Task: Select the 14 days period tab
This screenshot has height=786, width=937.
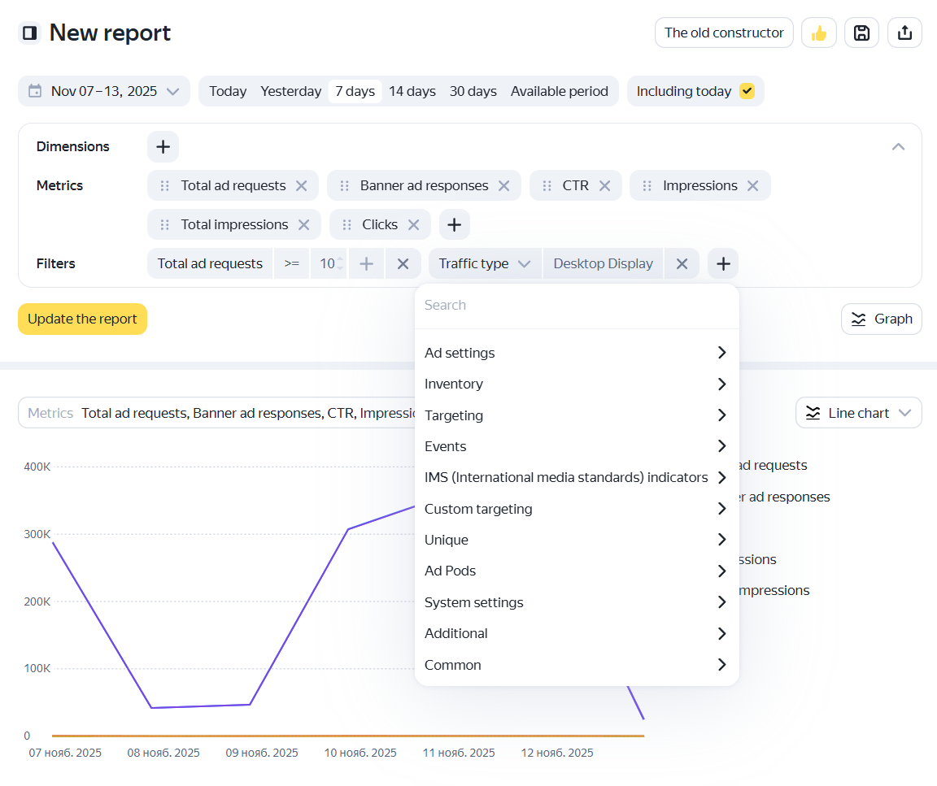Action: [412, 91]
